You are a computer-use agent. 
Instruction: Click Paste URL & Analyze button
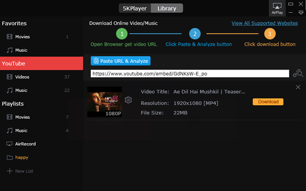121,61
